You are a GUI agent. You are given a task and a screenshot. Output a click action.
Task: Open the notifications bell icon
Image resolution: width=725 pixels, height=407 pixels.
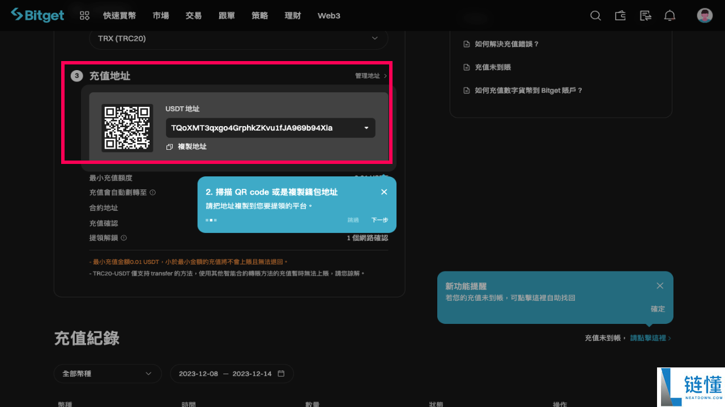click(670, 16)
